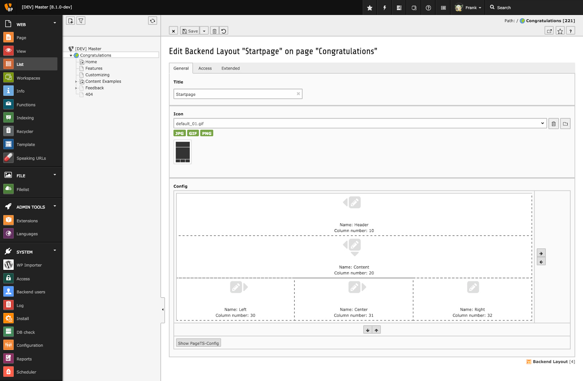Expand the Content Examples tree node
Viewport: 583px width, 381px height.
76,82
